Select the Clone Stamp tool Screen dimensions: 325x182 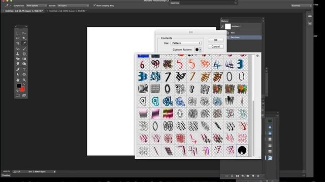click(x=18, y=54)
